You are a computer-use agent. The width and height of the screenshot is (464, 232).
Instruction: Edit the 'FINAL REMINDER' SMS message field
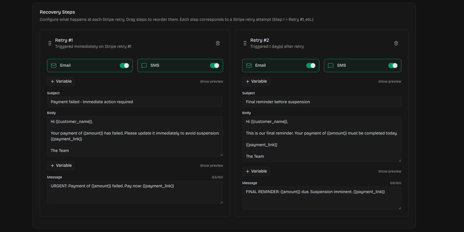pos(322,198)
